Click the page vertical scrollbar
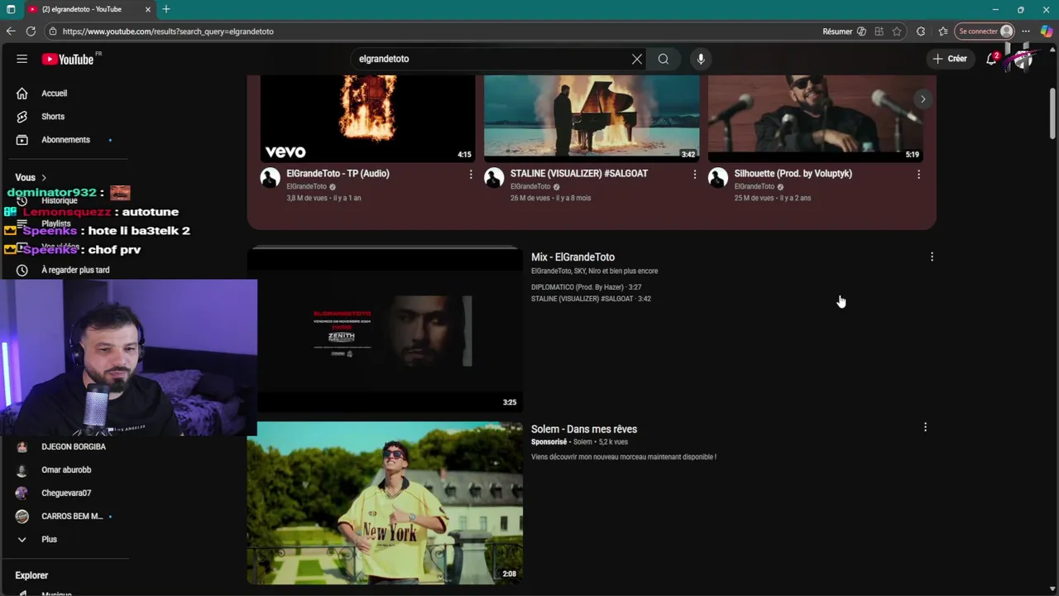1059x596 pixels. point(1052,112)
